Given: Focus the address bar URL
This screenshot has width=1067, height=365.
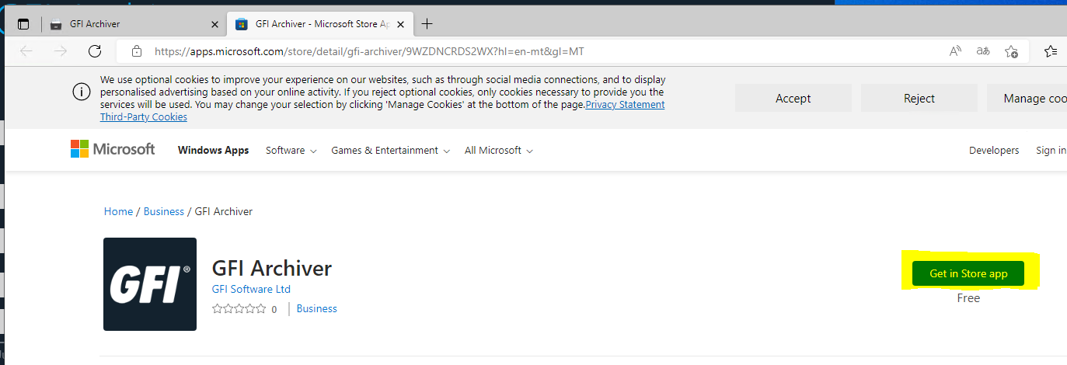Looking at the screenshot, I should coord(368,51).
